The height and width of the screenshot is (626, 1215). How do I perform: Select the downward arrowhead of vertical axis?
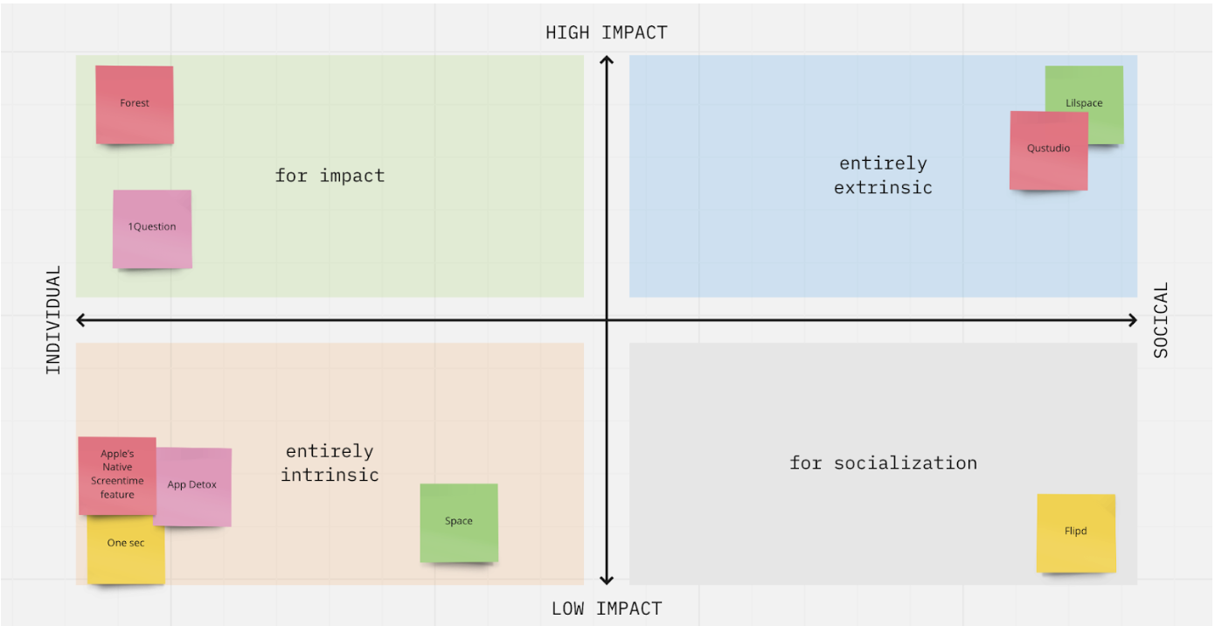point(607,579)
